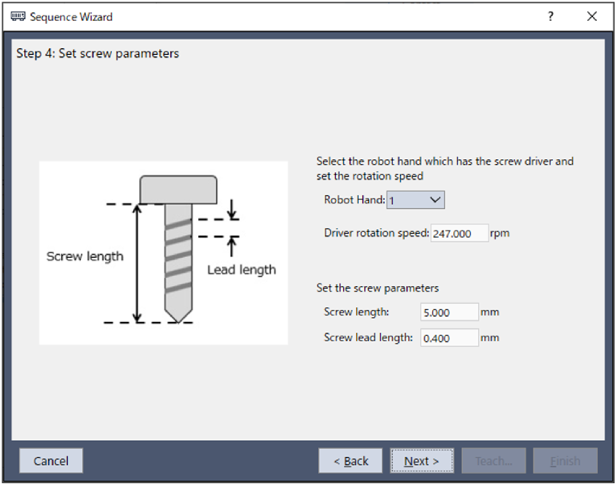Screen dimensions: 616x485
Task: Select the Screw length input box
Action: pos(449,312)
